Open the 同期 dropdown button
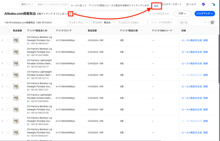 coord(182,14)
